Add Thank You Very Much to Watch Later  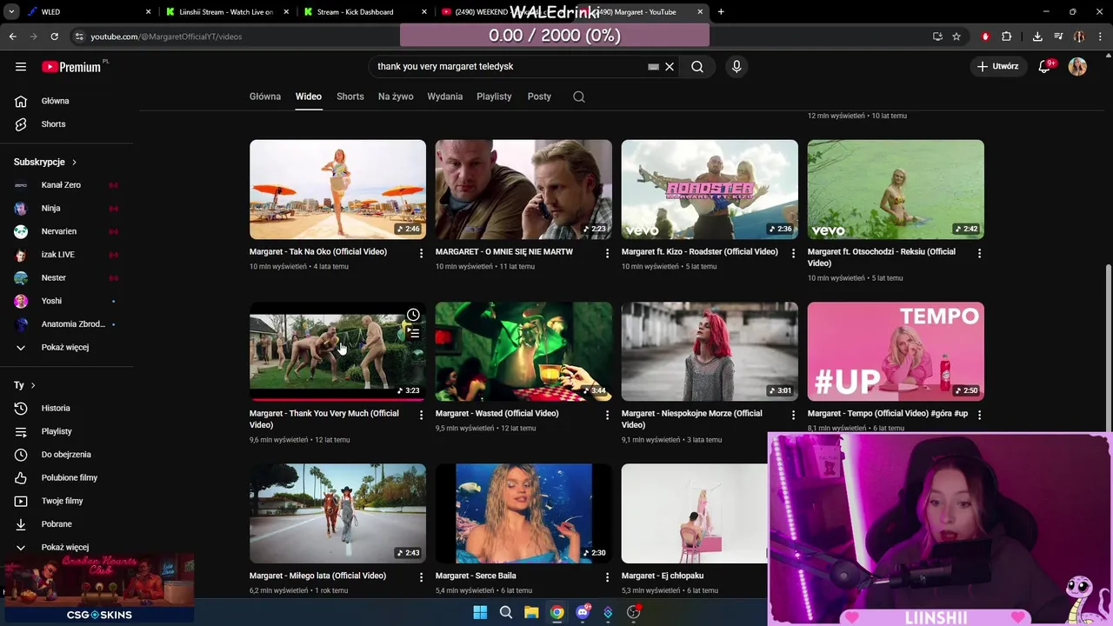point(413,315)
